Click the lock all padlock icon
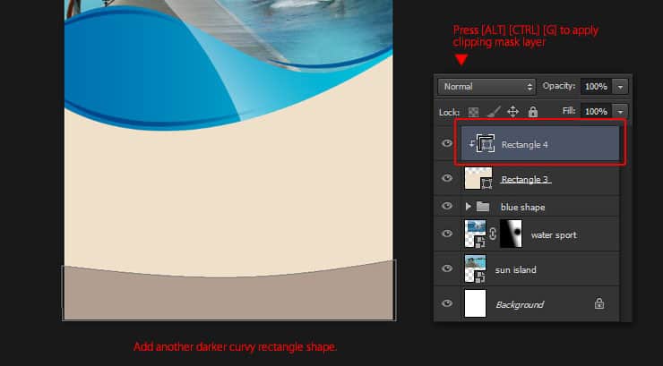Viewport: 663px width, 366px height. pyautogui.click(x=533, y=112)
